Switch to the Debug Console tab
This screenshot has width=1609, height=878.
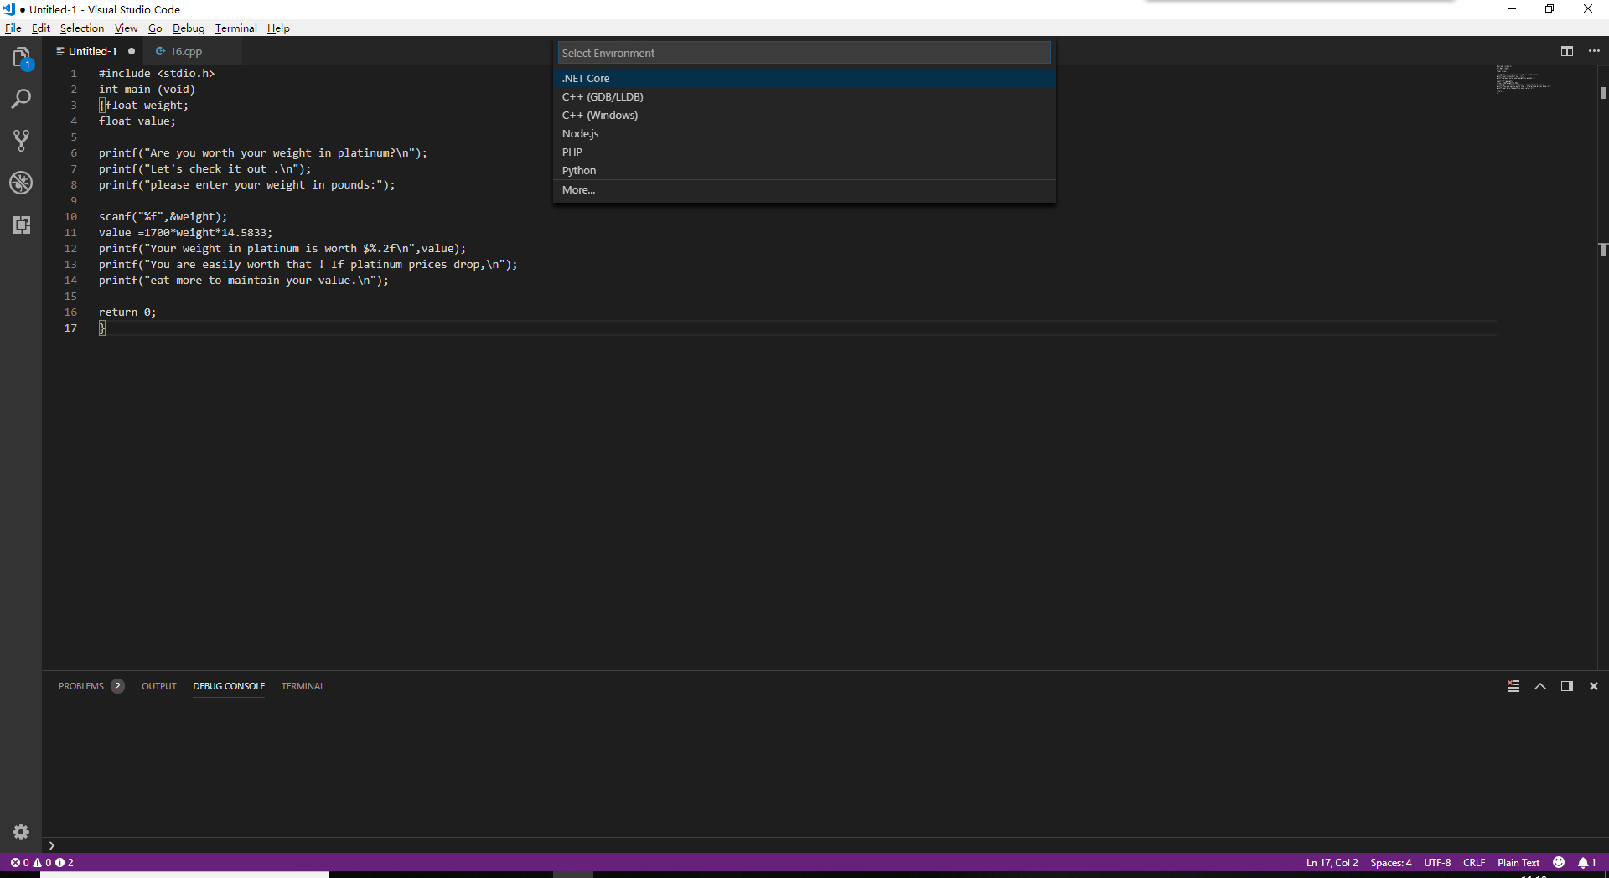click(x=229, y=686)
